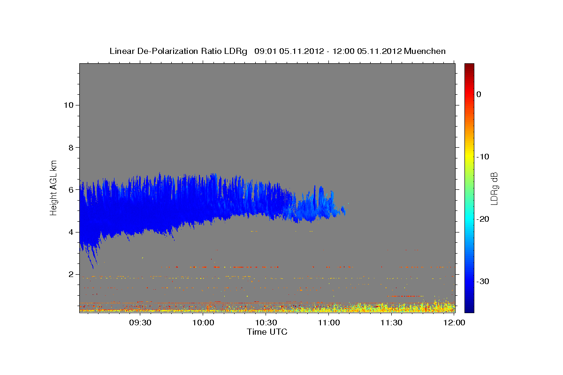
Task: Click the colorbar value -10
Action: 483,157
